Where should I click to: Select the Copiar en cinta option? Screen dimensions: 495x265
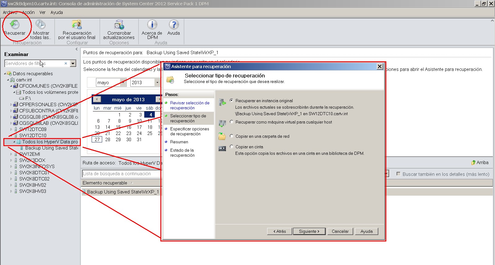(232, 147)
